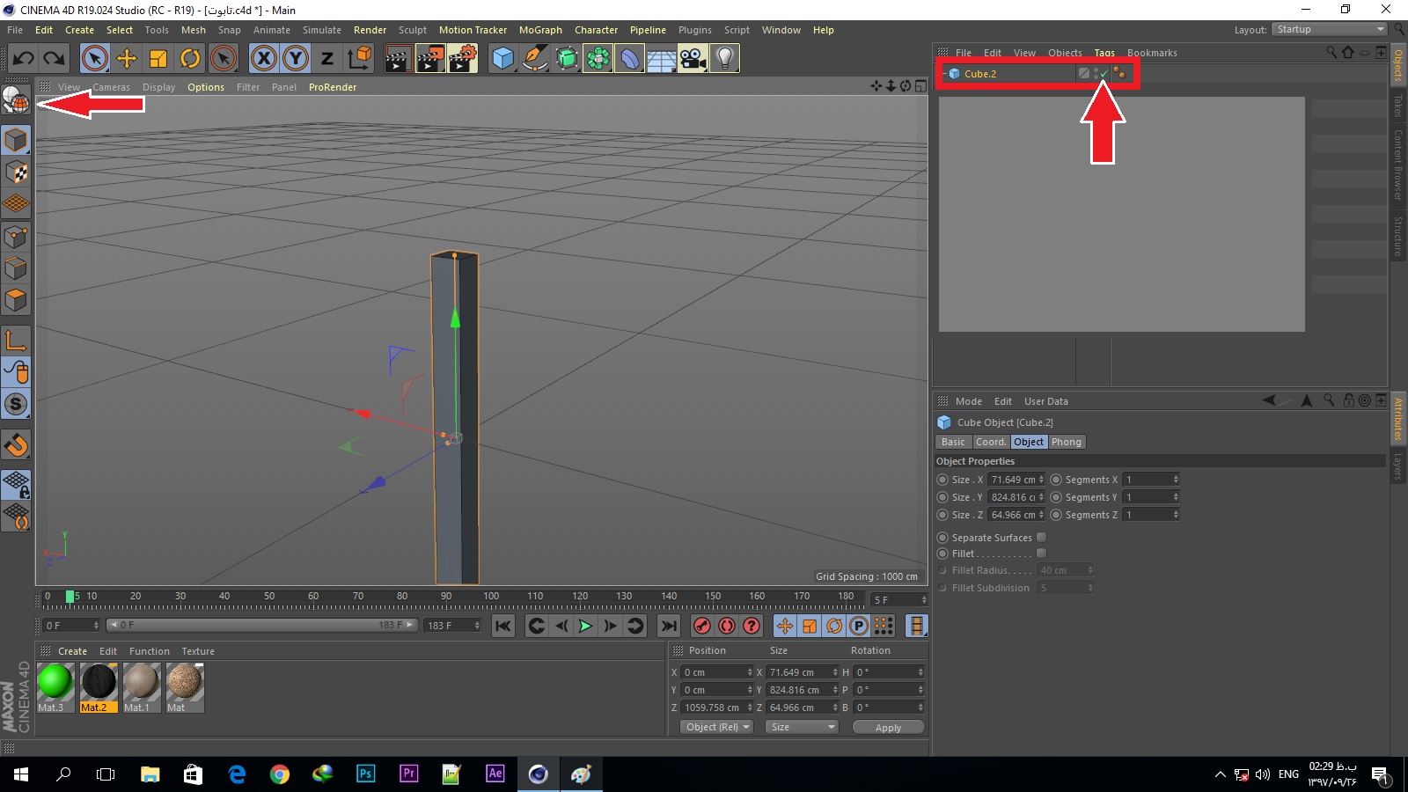Open the Basic tab
This screenshot has width=1408, height=792.
coord(953,442)
